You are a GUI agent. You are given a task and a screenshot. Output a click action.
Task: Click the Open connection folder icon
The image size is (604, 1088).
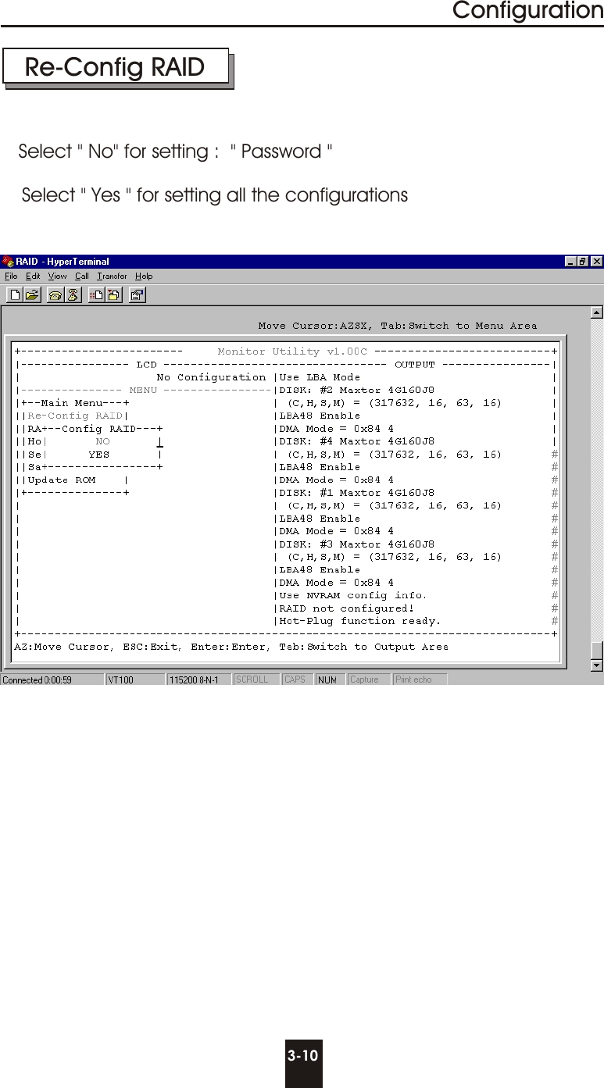tap(32, 294)
